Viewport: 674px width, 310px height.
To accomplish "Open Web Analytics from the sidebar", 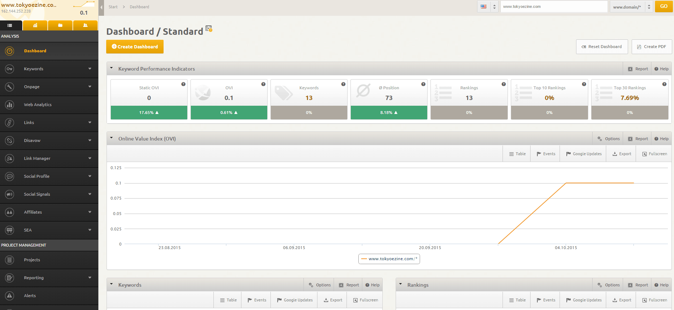I will [x=38, y=105].
